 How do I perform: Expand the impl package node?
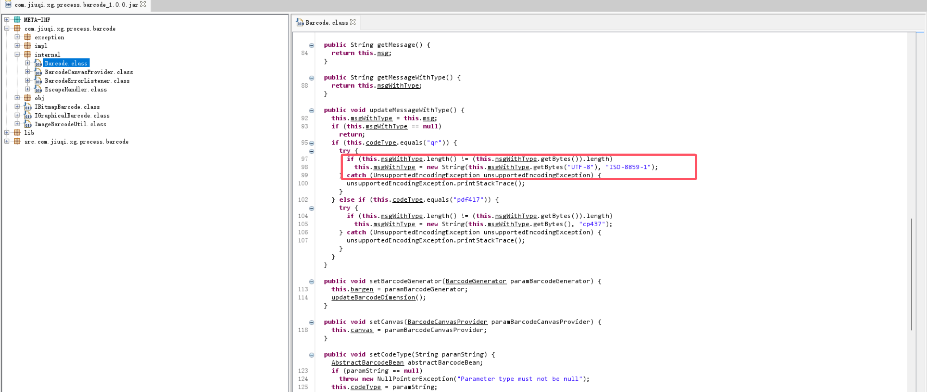17,46
